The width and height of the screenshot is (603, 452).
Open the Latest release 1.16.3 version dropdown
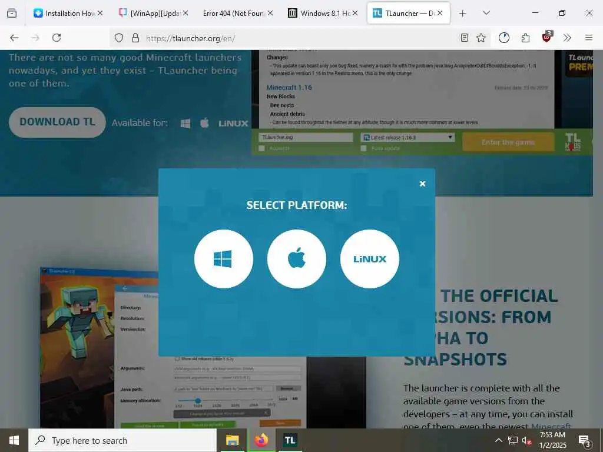(407, 137)
